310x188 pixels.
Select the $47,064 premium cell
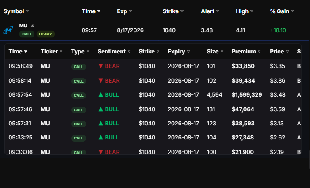(243, 109)
